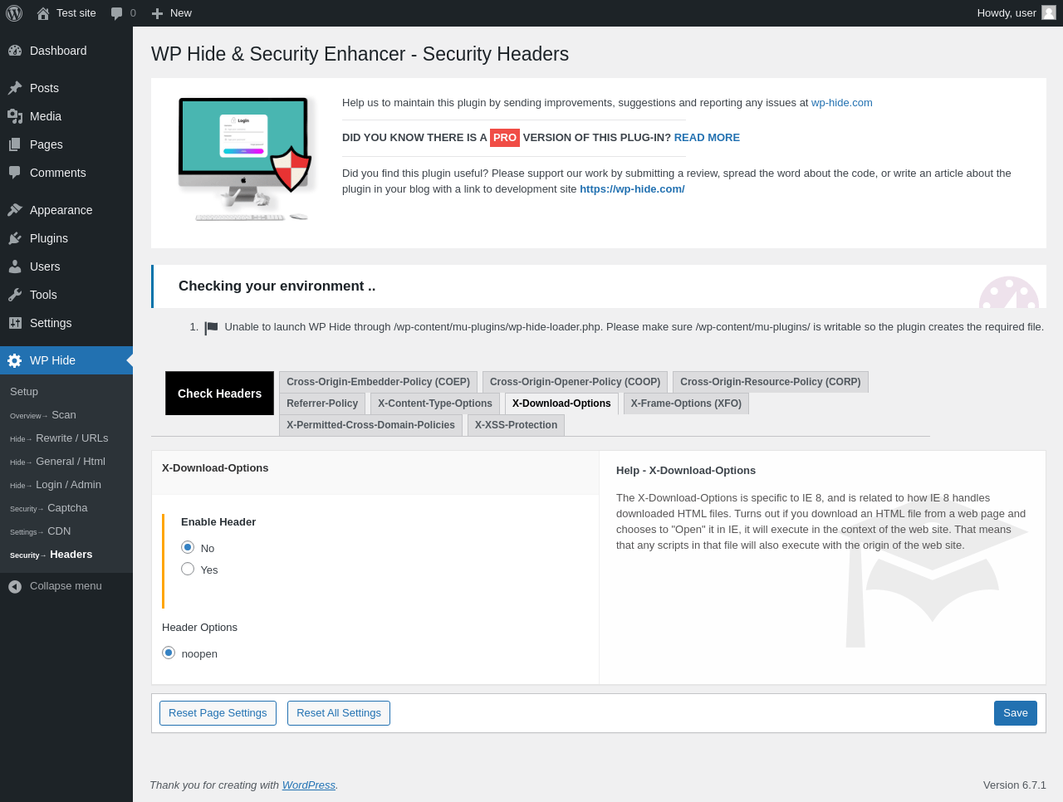Screen dimensions: 1063x802
Task: Click the Media icon in sidebar
Action: tap(15, 116)
